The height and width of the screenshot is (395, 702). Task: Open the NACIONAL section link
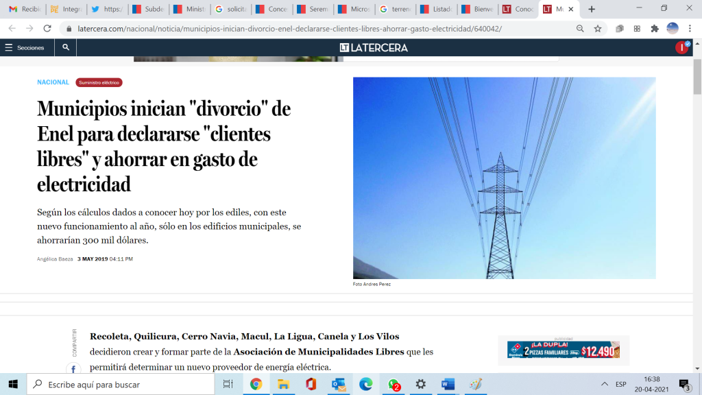tap(53, 82)
